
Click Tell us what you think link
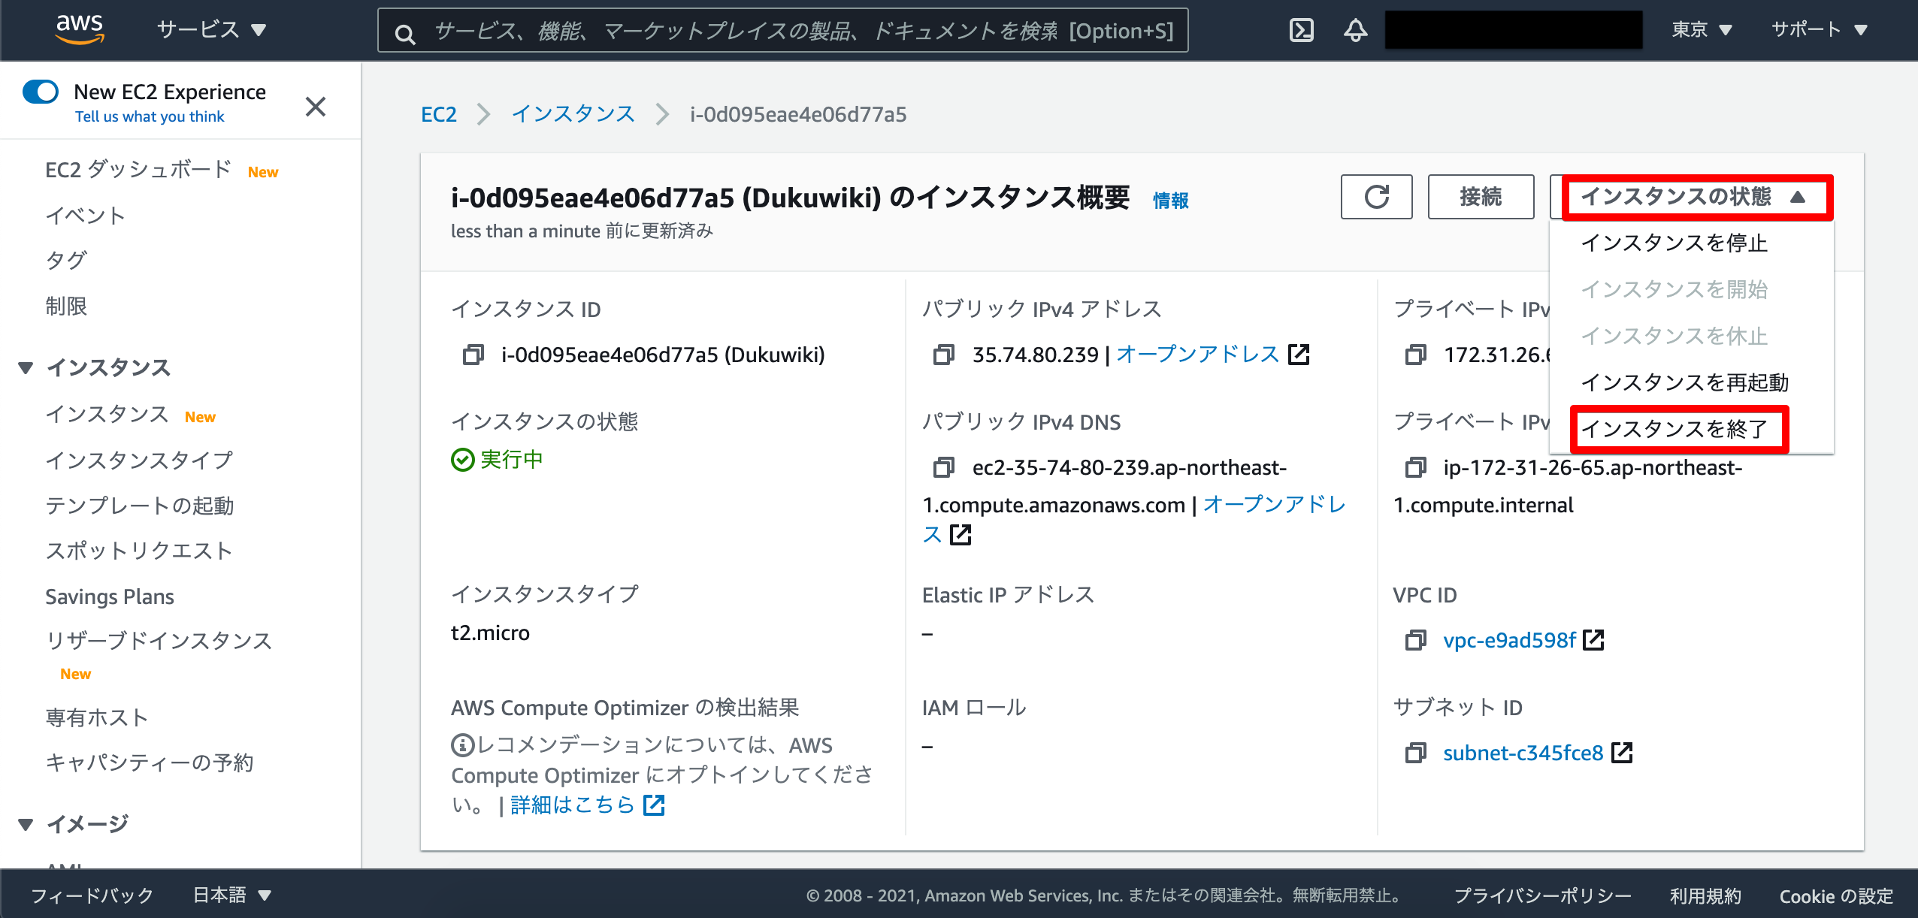[x=150, y=116]
